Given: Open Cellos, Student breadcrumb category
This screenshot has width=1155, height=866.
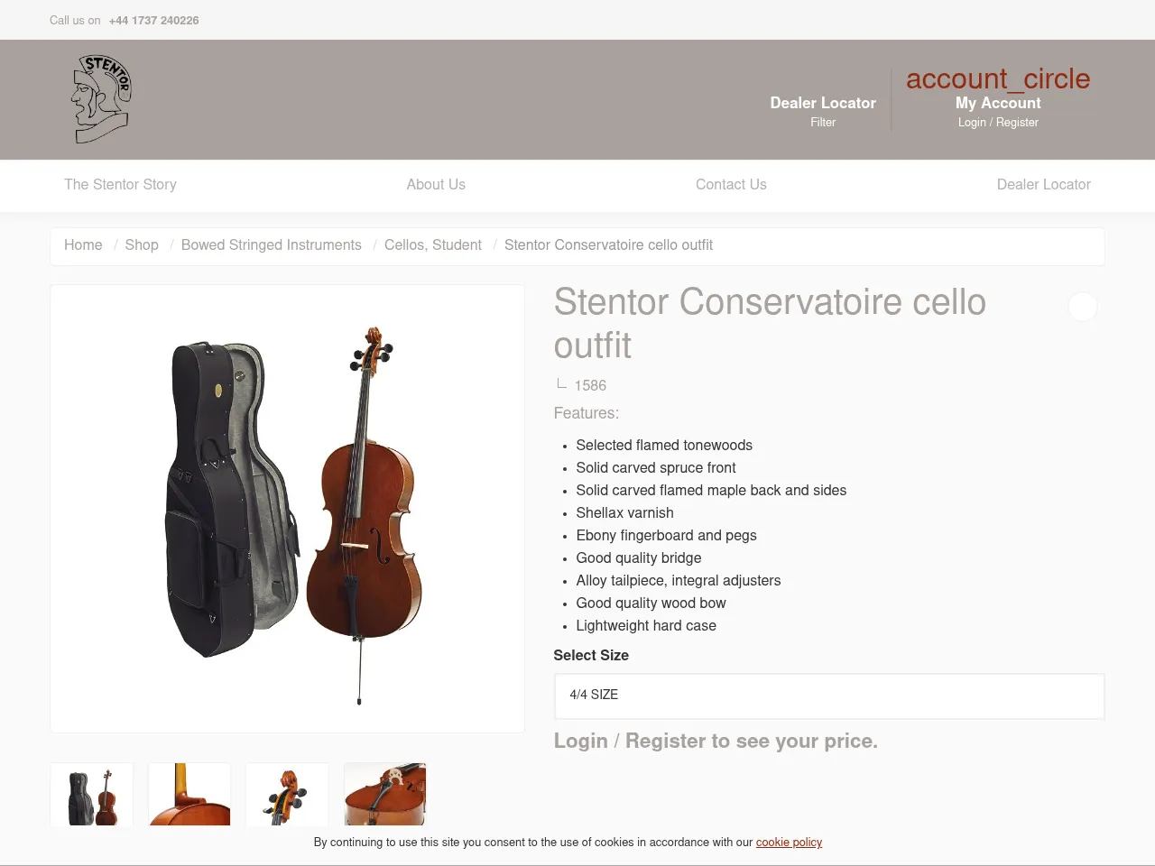Looking at the screenshot, I should click(432, 244).
